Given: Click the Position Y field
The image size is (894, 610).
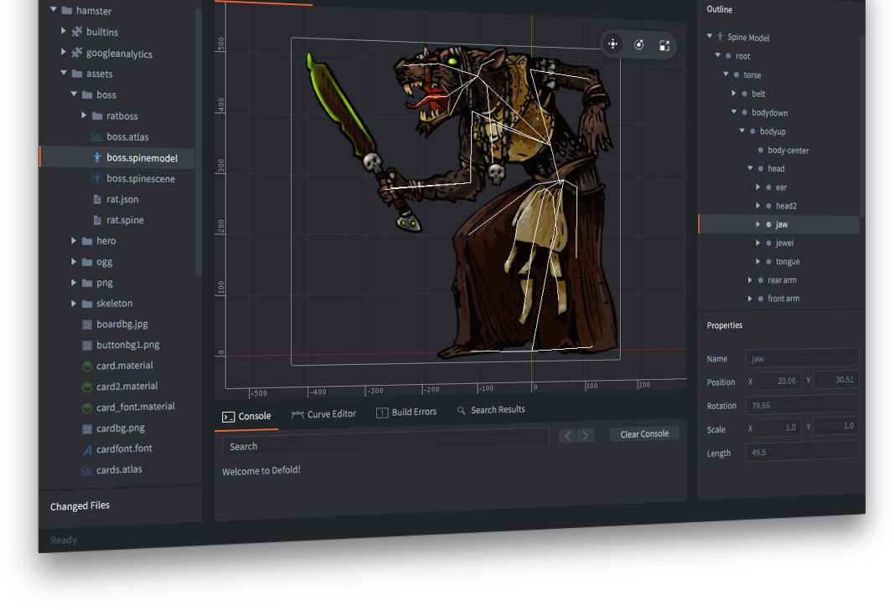Looking at the screenshot, I should (x=836, y=379).
